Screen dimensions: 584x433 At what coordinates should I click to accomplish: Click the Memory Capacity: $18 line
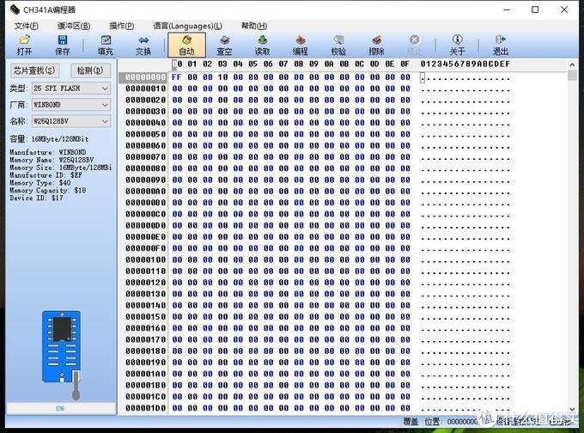[48, 191]
